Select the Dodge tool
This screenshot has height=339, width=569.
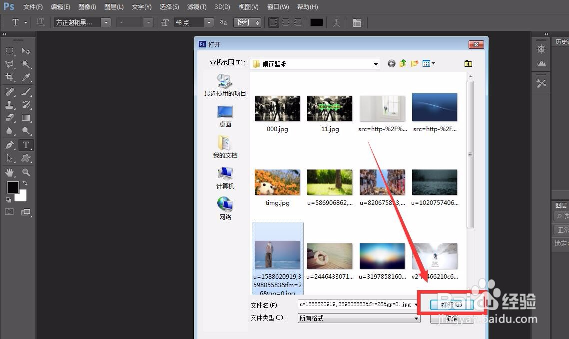pyautogui.click(x=26, y=131)
